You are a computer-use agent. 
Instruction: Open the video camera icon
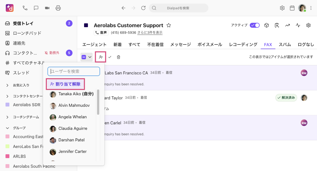tap(47, 8)
